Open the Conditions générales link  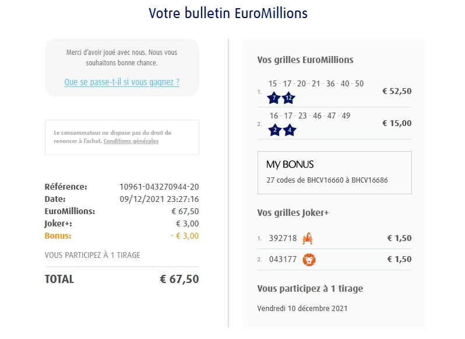tap(131, 141)
